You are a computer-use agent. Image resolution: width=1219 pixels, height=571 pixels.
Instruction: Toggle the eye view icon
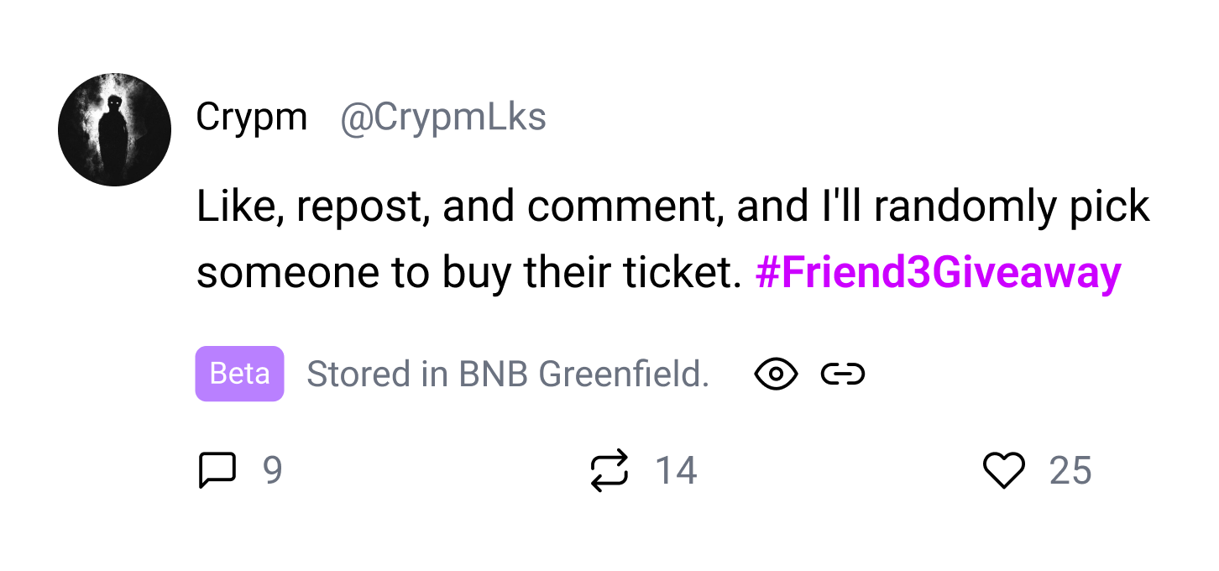(776, 374)
